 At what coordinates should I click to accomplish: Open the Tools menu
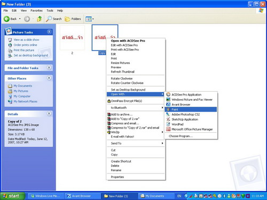tap(50, 11)
